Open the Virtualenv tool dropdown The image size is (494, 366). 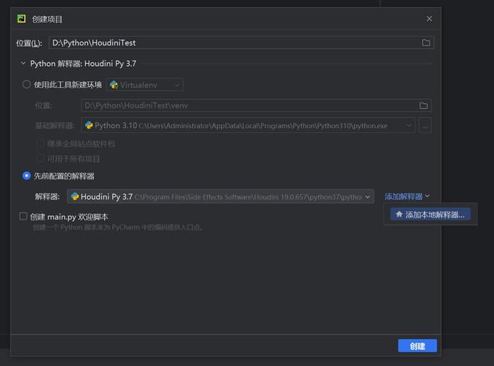[x=144, y=85]
